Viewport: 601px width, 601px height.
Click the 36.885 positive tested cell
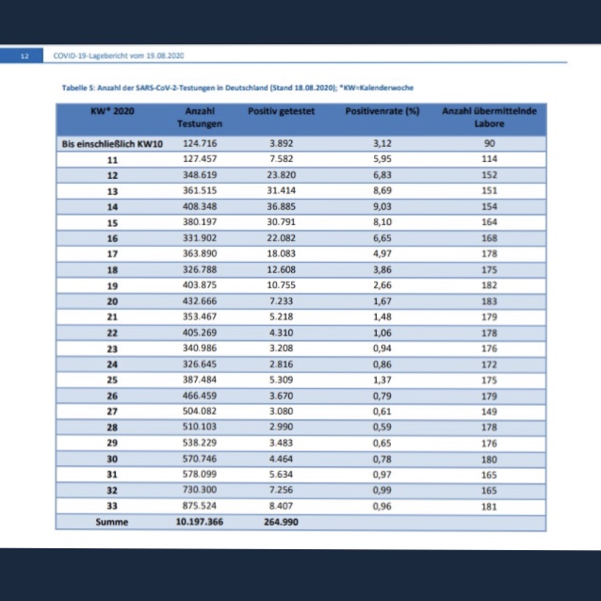[281, 206]
